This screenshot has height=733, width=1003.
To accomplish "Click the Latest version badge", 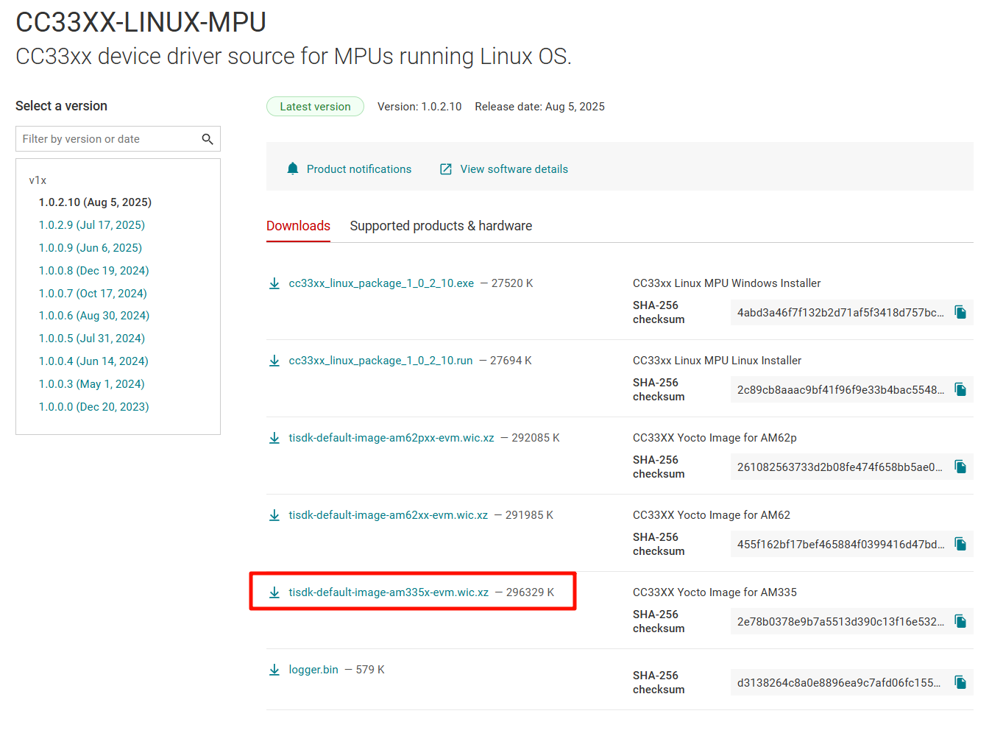I will [315, 107].
